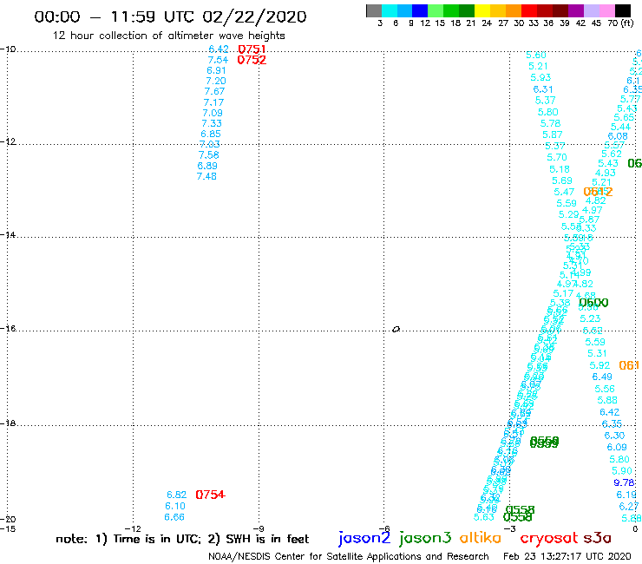Screen dimensions: 642x564
Task: Click the wave height value '7.54'
Action: (218, 60)
